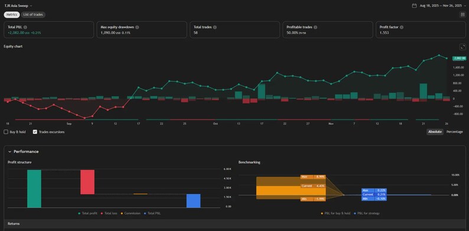Click the Nov label on the time axis
This screenshot has height=231, width=469.
click(x=331, y=124)
